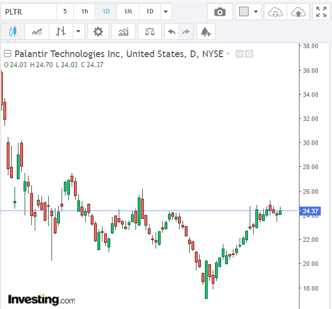332x309 pixels.
Task: Open dropdown beside NYSE in legend
Action: point(228,54)
